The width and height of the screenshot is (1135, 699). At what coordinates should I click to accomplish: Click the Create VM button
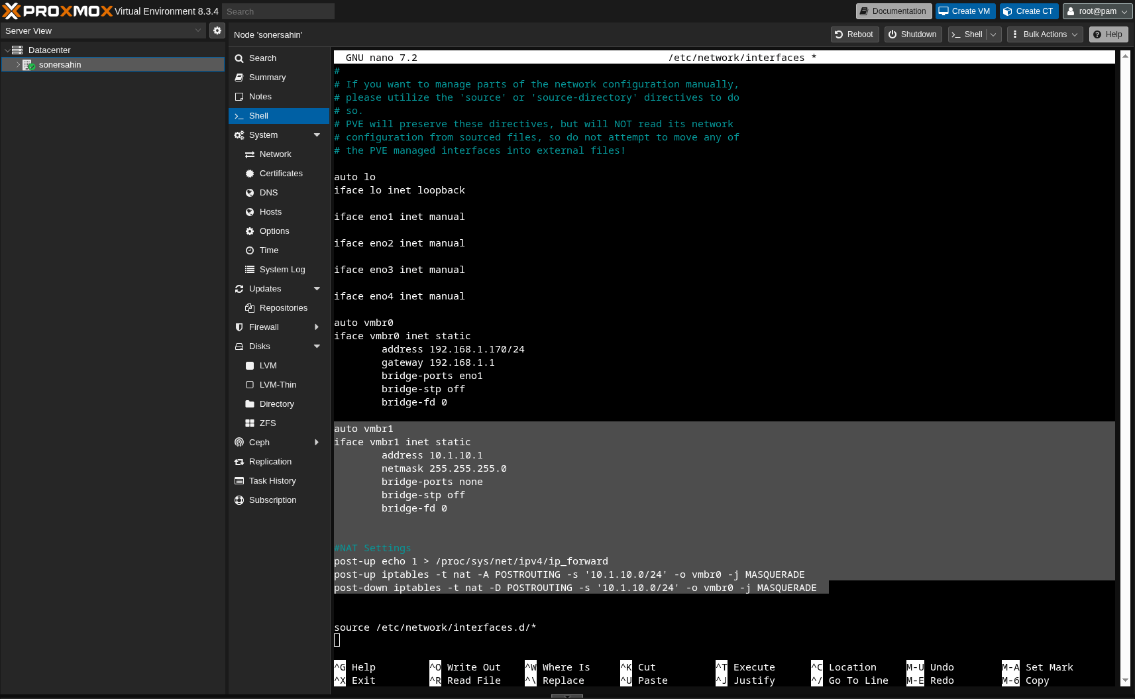(x=965, y=11)
